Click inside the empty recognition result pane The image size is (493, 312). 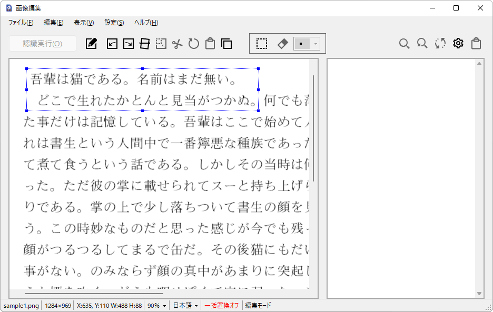(x=401, y=178)
